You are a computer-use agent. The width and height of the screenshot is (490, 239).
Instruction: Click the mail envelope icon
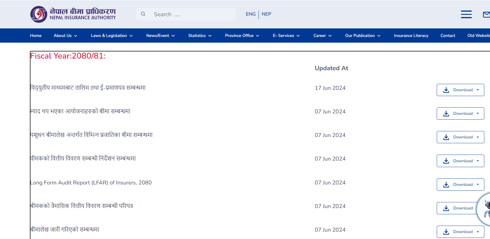(x=486, y=14)
